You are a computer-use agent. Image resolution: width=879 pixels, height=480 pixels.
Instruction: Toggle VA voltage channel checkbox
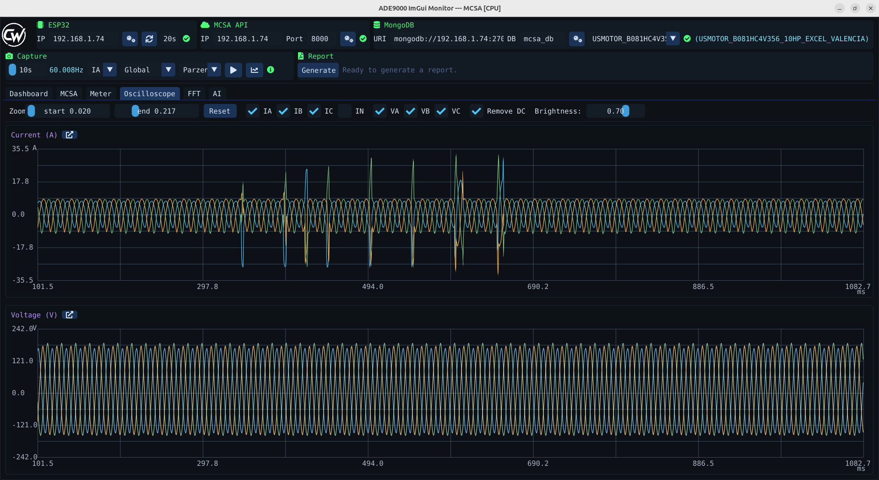click(x=380, y=111)
